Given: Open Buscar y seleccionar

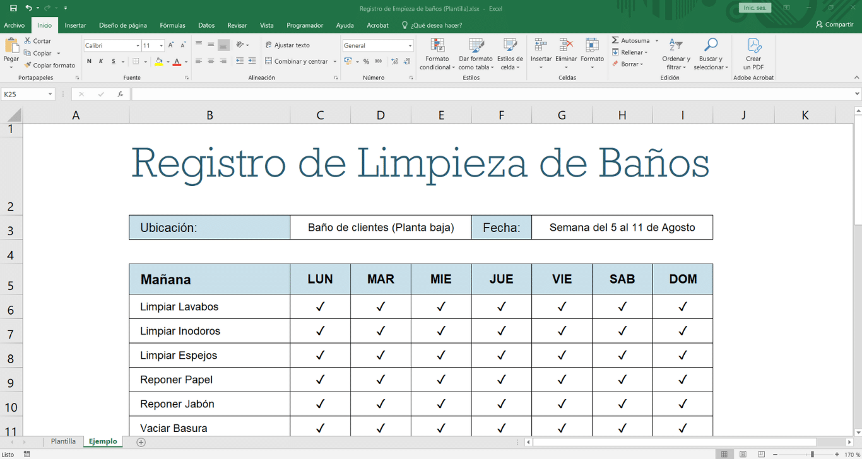Looking at the screenshot, I should point(710,55).
